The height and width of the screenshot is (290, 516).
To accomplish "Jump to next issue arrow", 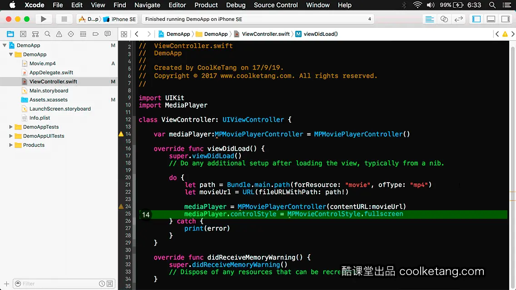I will pos(513,34).
